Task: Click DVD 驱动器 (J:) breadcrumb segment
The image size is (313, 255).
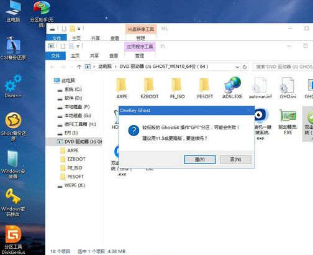Action: click(164, 67)
